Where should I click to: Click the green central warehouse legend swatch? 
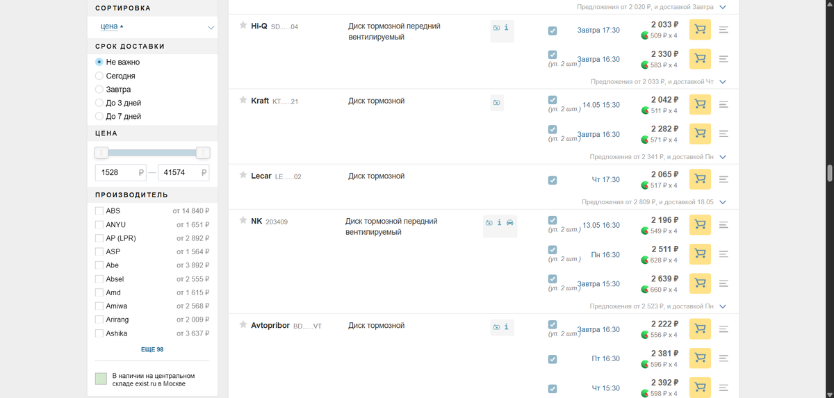point(101,379)
